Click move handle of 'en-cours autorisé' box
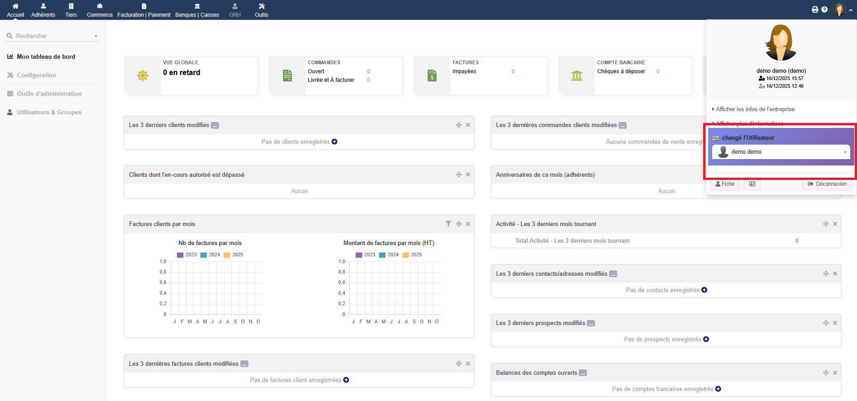This screenshot has height=401, width=857. click(x=459, y=175)
